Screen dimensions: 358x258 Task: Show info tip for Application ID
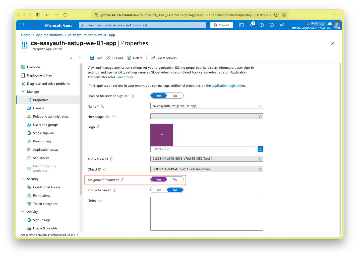click(x=112, y=159)
